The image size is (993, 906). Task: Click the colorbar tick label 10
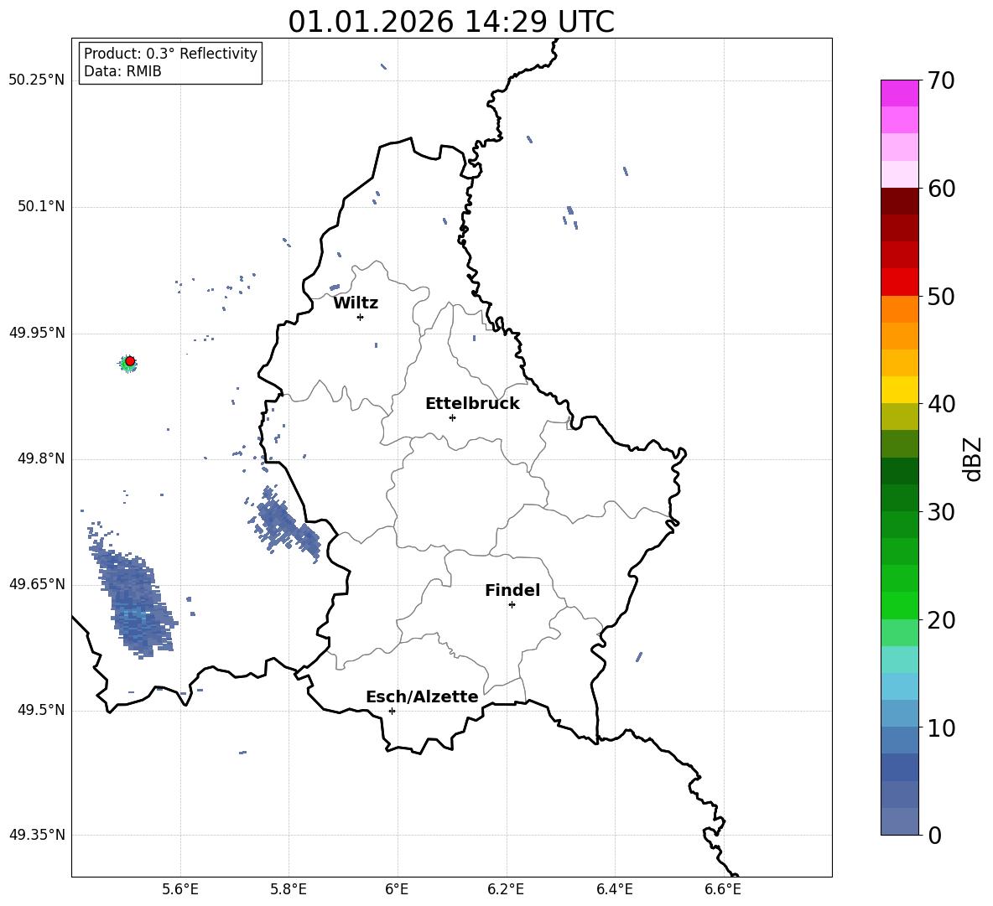(941, 727)
